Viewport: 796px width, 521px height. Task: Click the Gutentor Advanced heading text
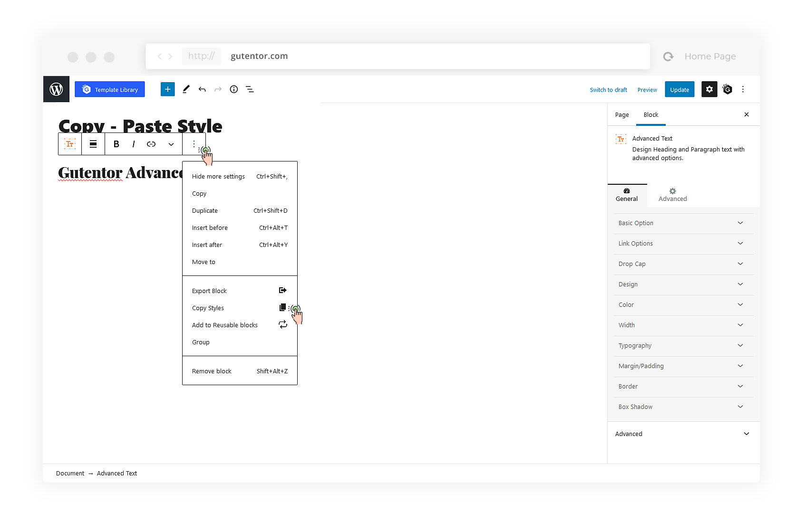(120, 172)
